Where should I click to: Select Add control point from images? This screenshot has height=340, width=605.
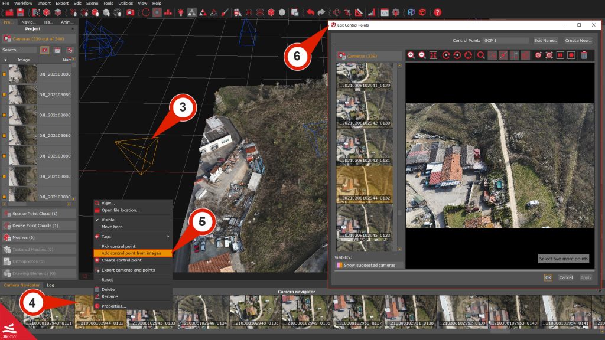click(x=133, y=253)
